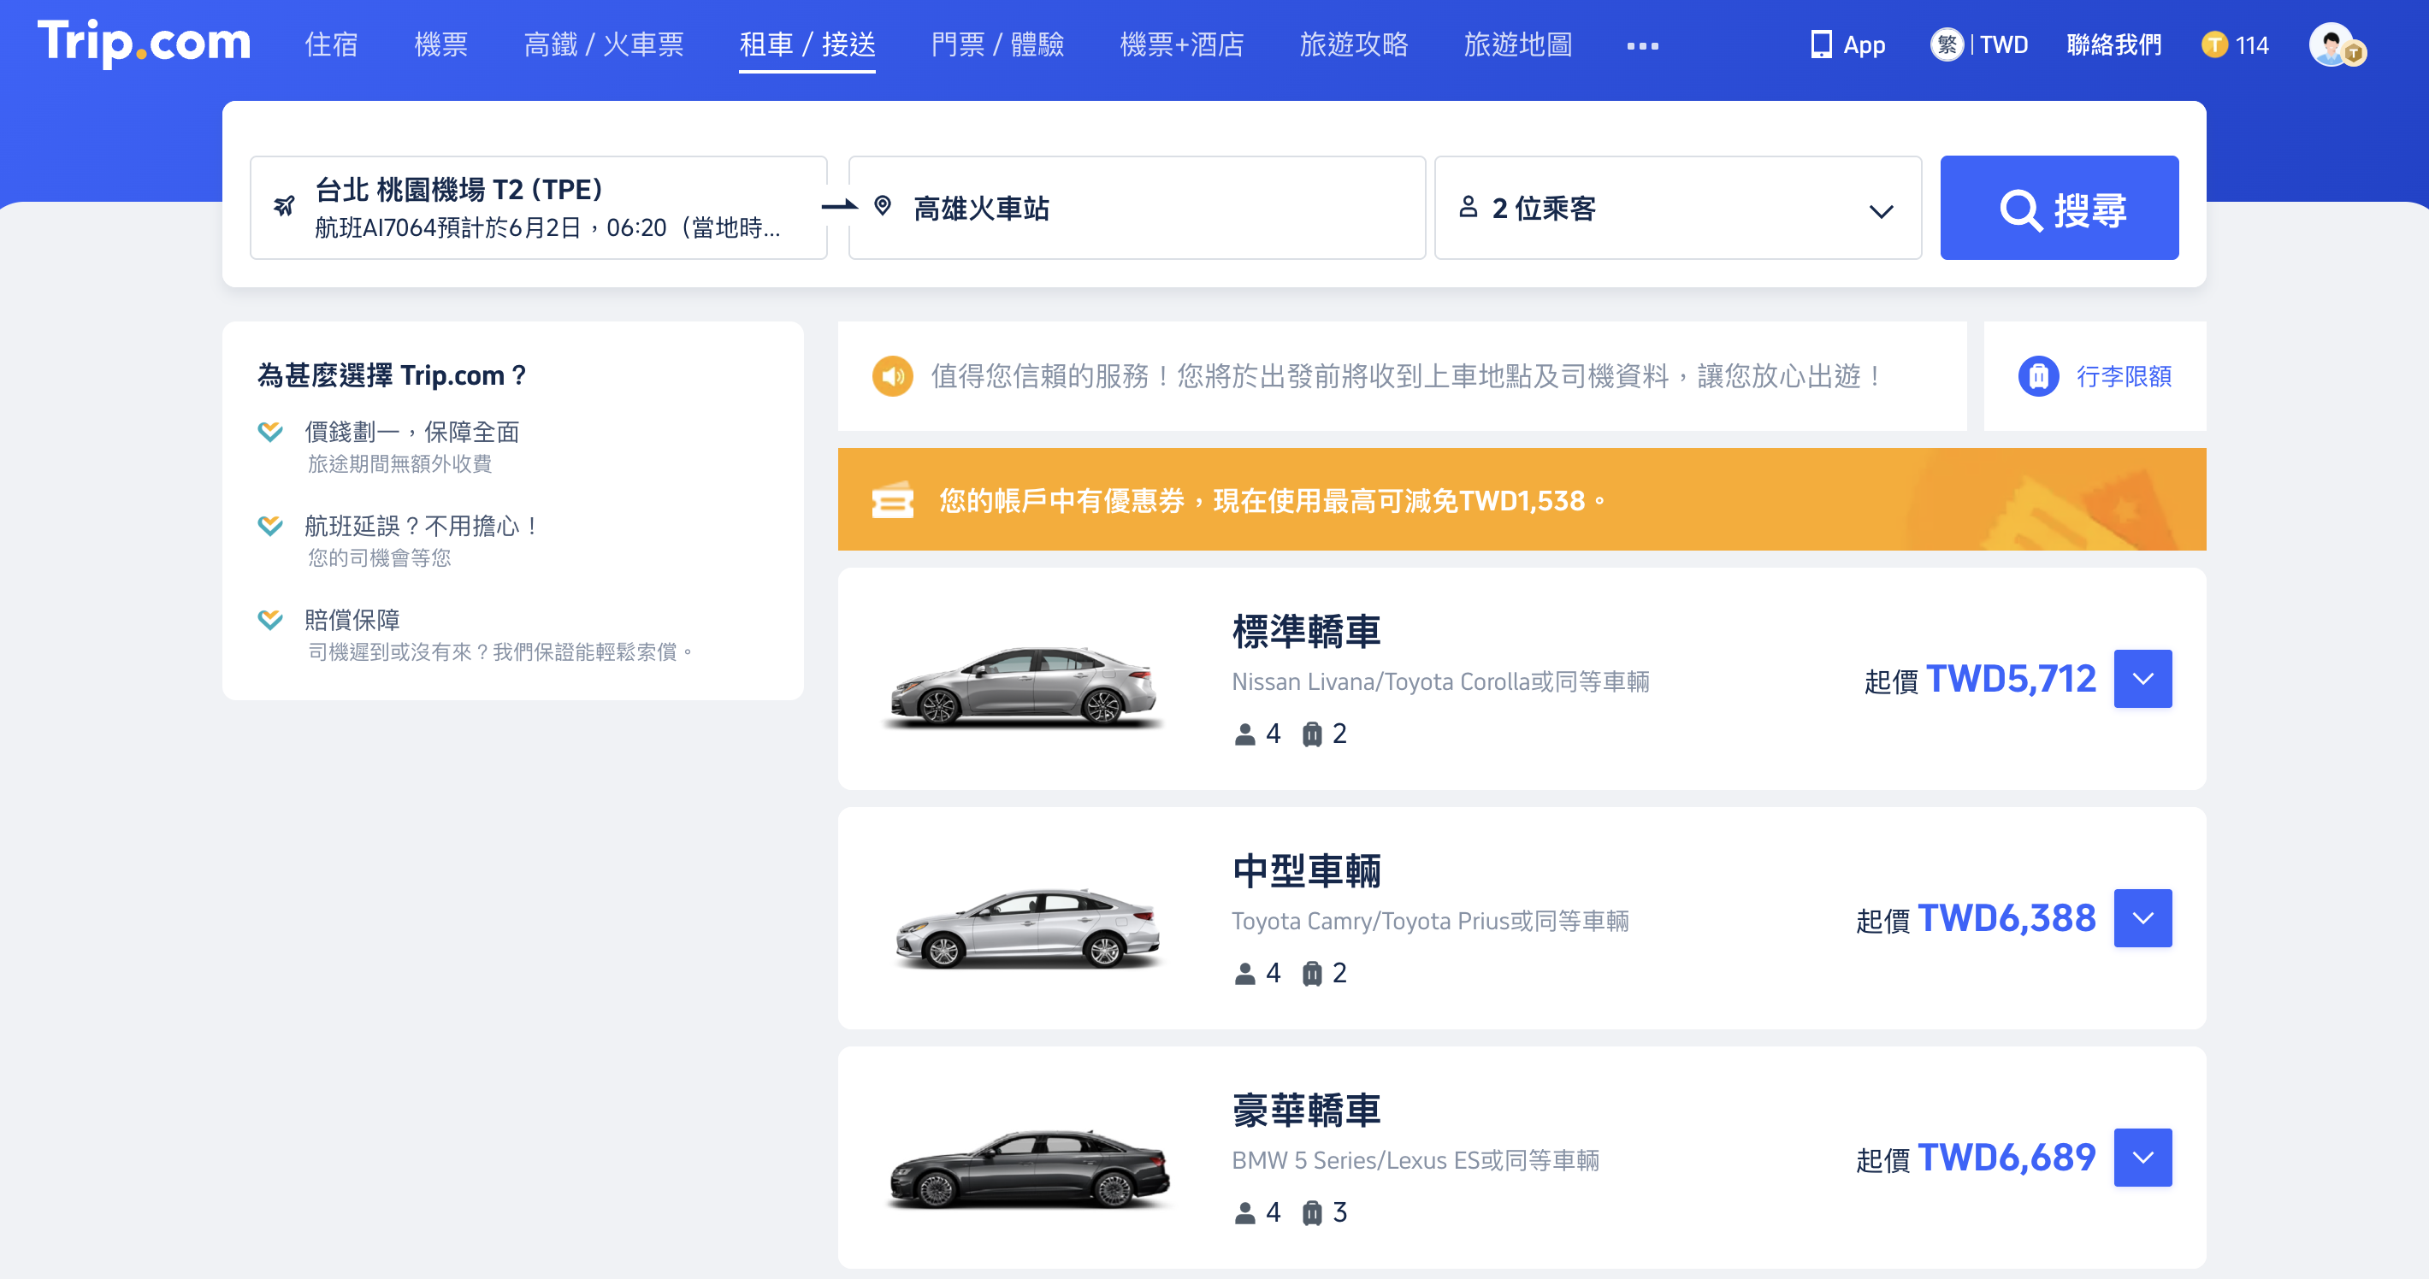Image resolution: width=2429 pixels, height=1279 pixels.
Task: Click the TWD6,689 price text
Action: [x=2006, y=1158]
